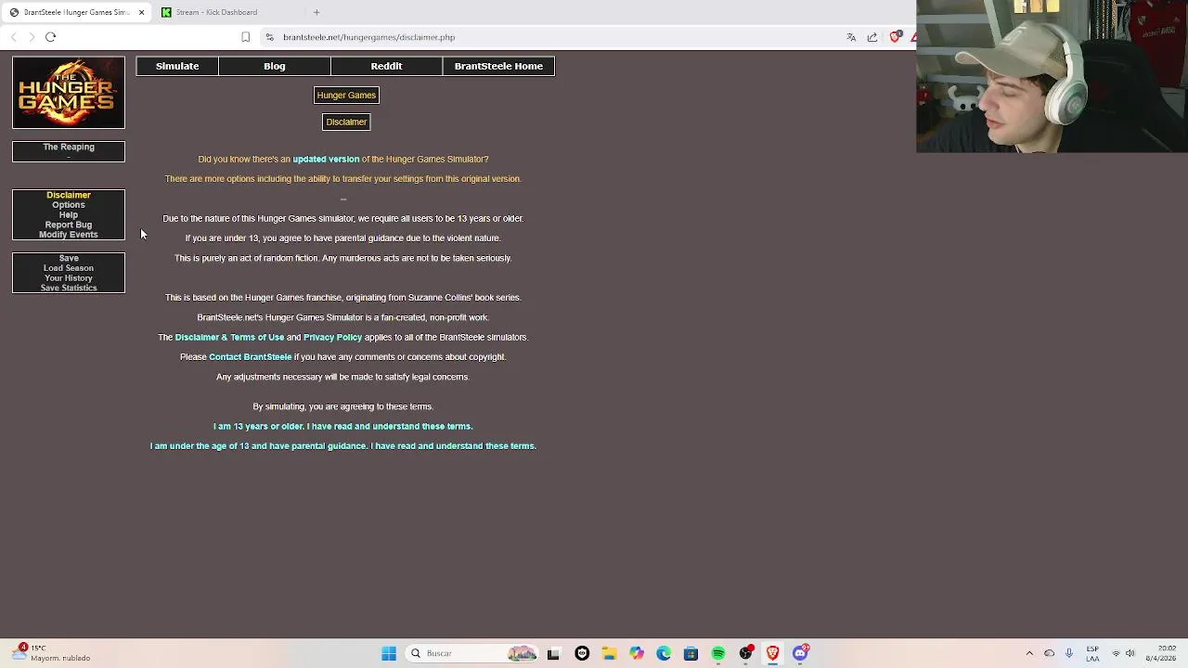The width and height of the screenshot is (1188, 668).
Task: Click the Brave browser taskbar icon
Action: tap(772, 653)
